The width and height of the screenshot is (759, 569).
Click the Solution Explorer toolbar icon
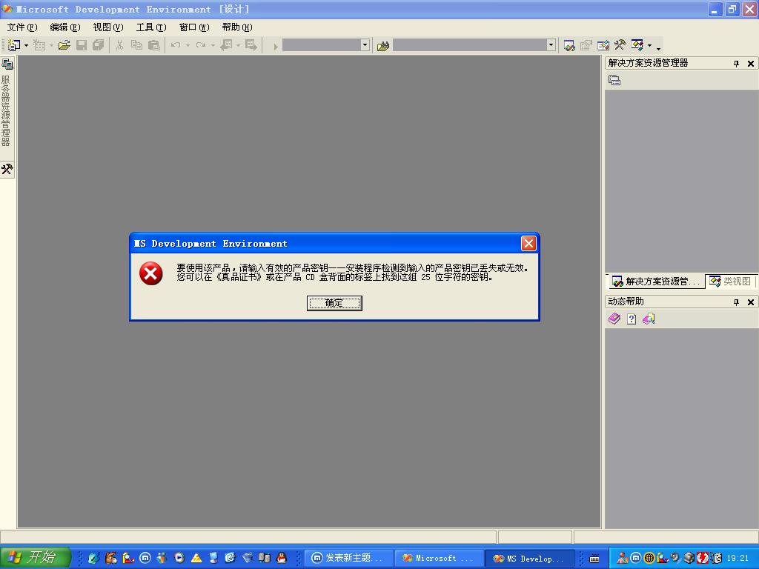pos(569,45)
